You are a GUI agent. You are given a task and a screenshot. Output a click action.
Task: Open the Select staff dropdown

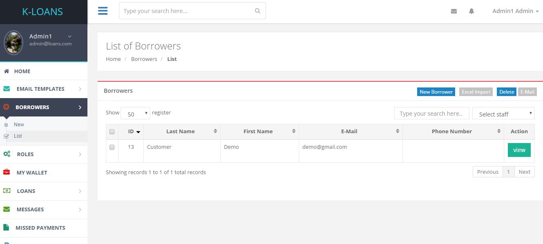point(503,114)
